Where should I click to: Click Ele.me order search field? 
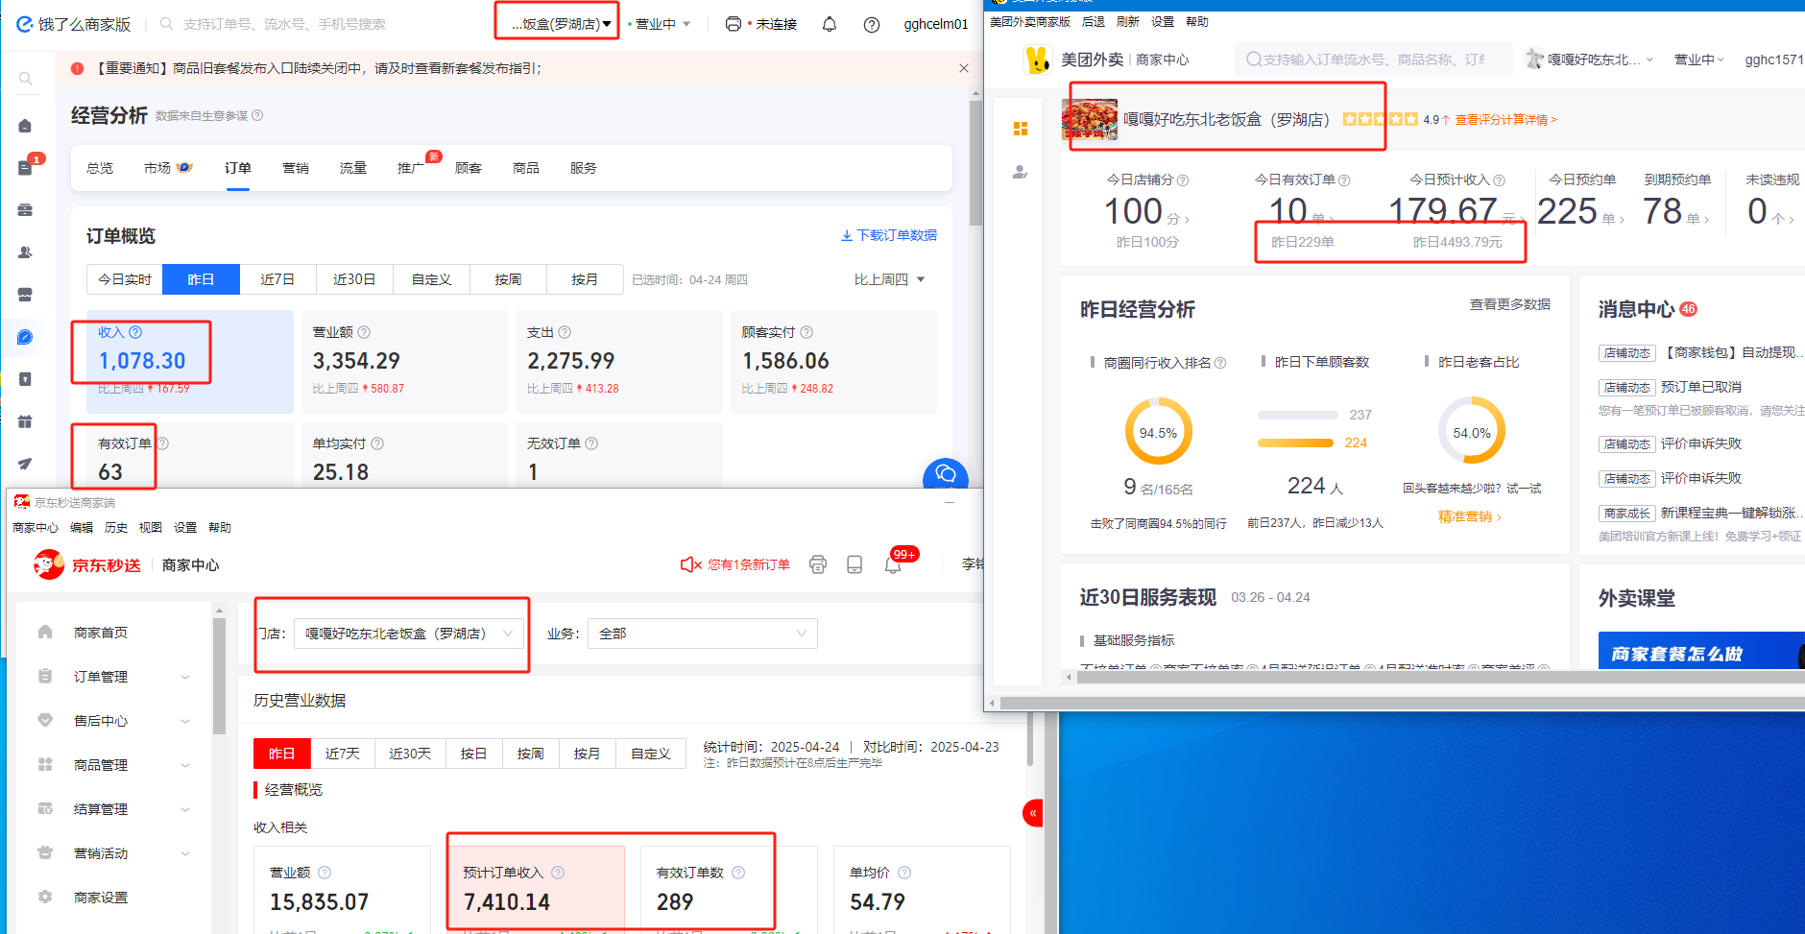point(284,24)
